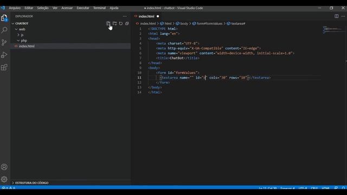
Task: Collapse the CHATBOT root folder
Action: pyautogui.click(x=13, y=23)
